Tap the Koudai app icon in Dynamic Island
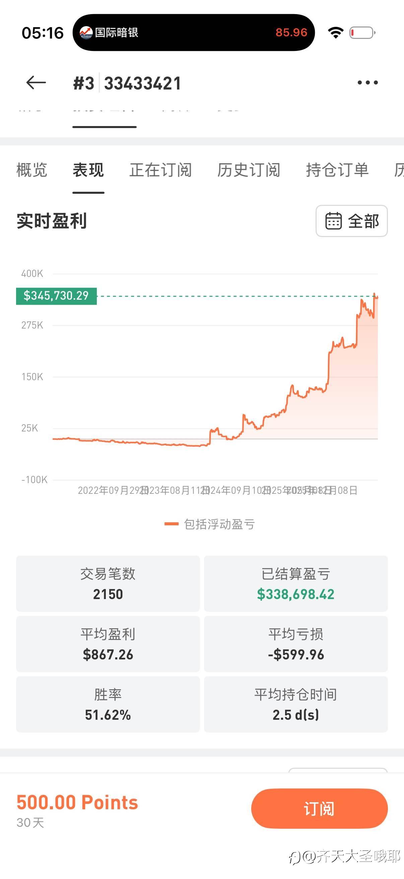The image size is (404, 879). (86, 33)
